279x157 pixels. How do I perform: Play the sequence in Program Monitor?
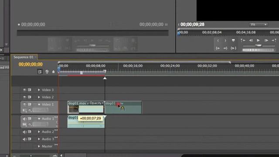click(x=258, y=41)
